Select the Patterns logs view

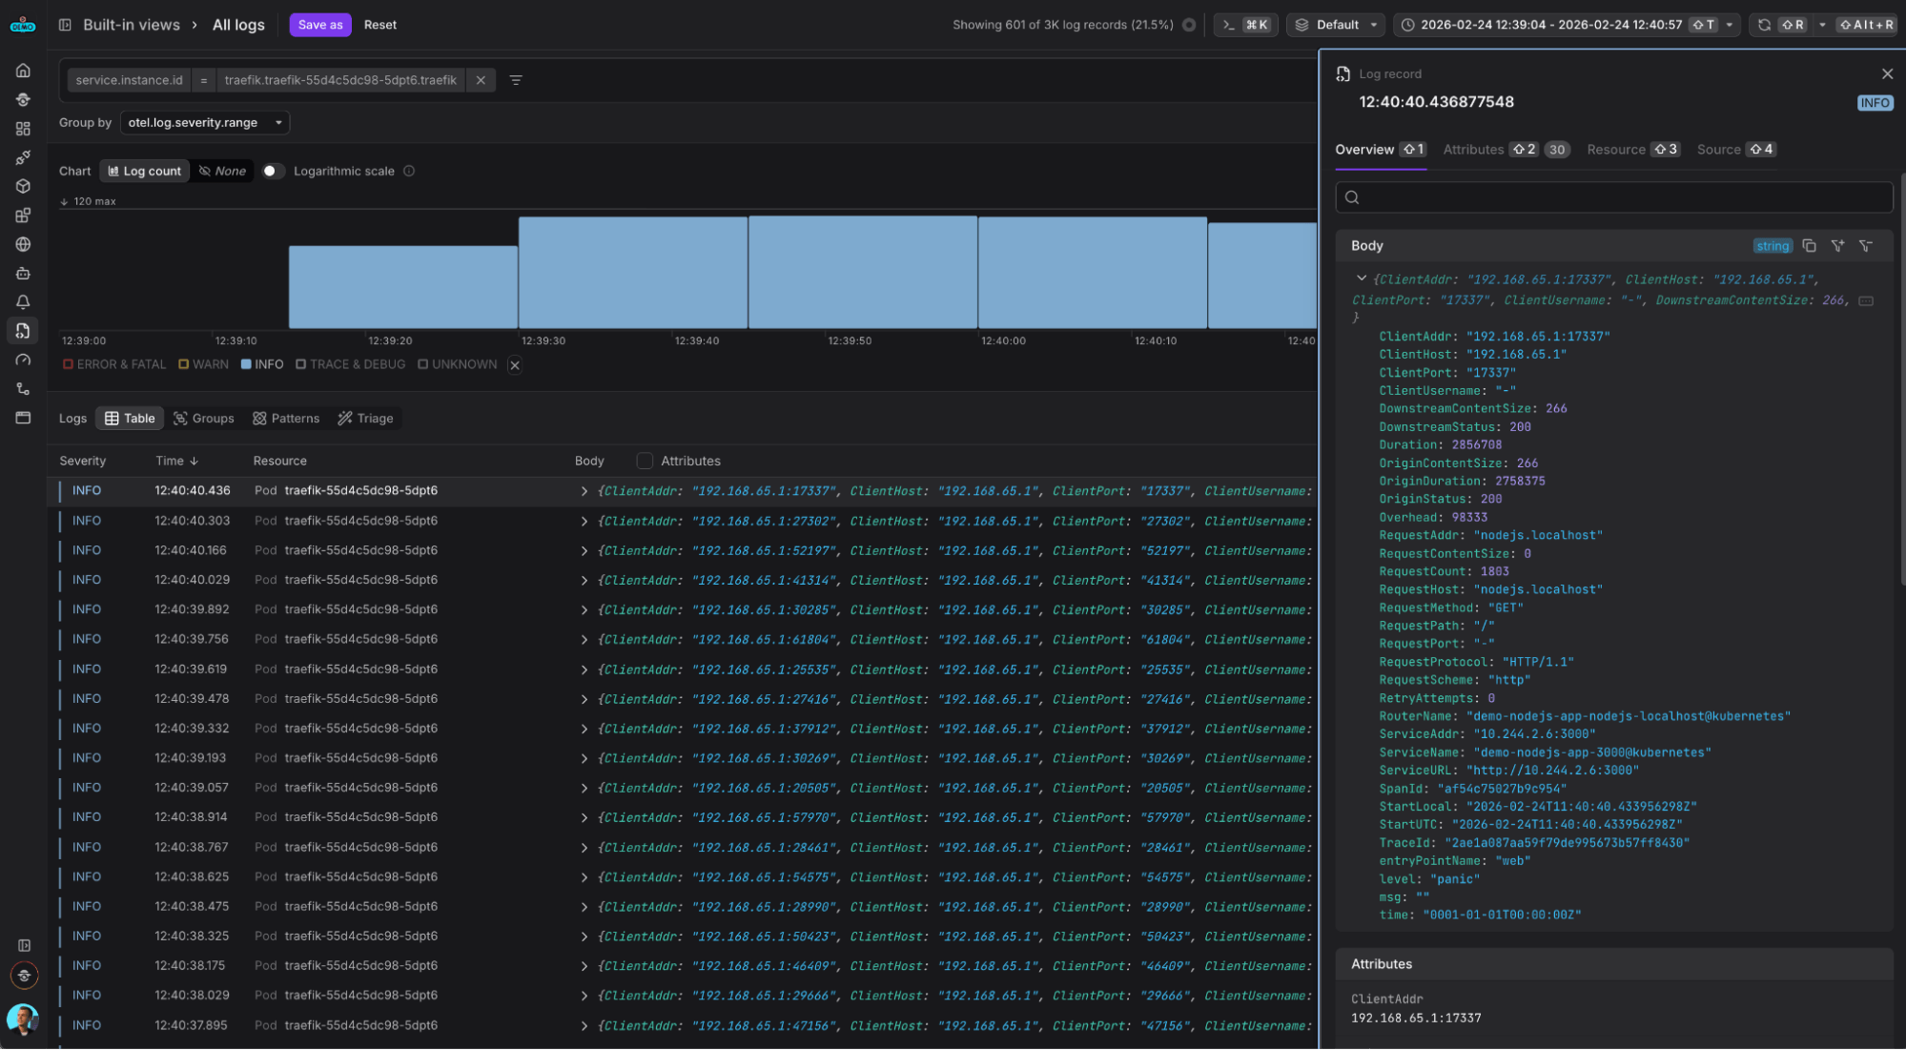[x=286, y=419]
